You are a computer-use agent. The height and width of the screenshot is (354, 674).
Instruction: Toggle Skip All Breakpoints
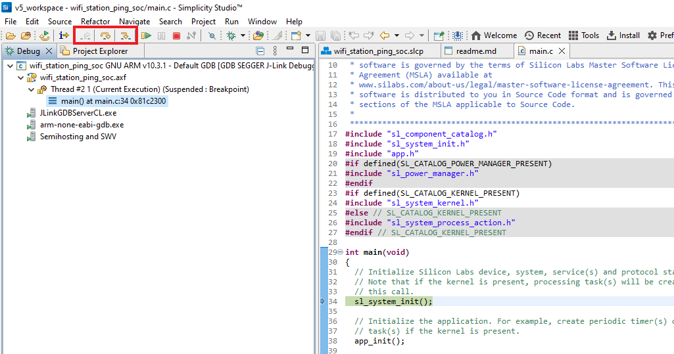coord(212,35)
